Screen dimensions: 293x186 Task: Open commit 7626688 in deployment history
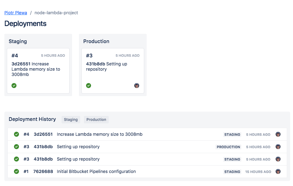click(43, 171)
